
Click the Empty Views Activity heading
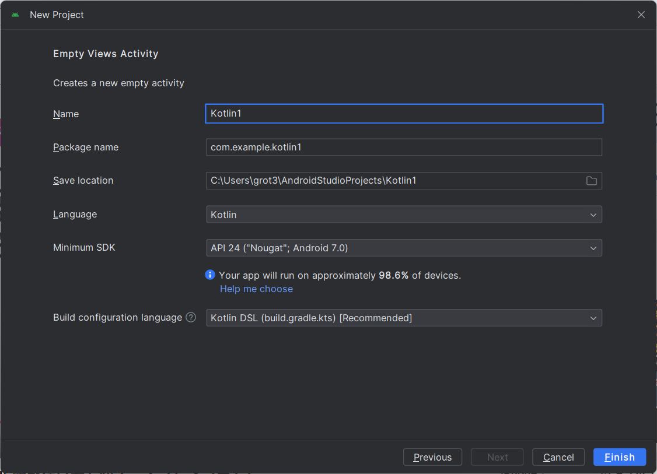(106, 54)
